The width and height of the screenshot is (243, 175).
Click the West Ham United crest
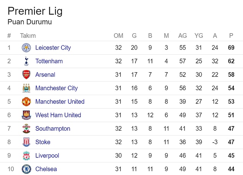tap(26, 115)
